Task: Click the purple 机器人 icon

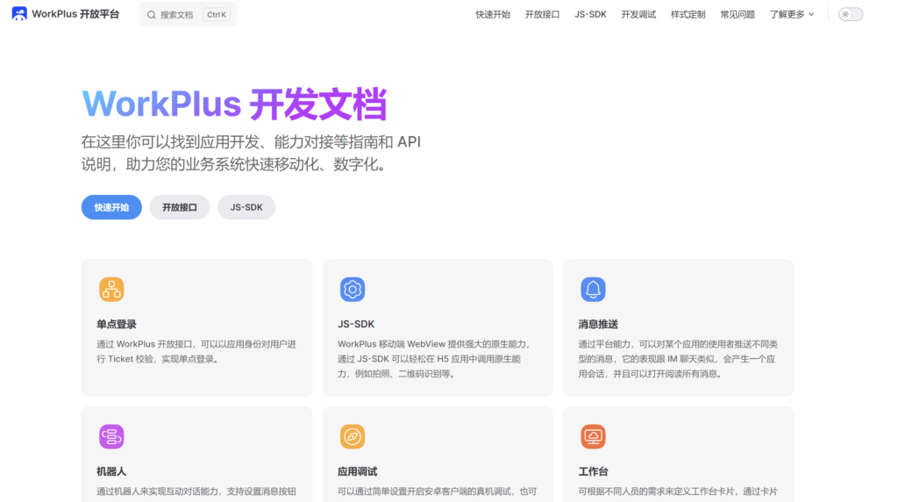Action: (111, 437)
